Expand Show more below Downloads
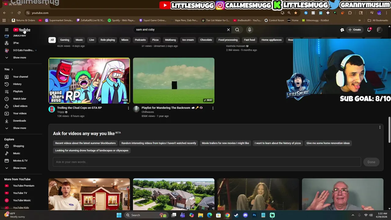This screenshot has height=220, width=391. point(20,128)
